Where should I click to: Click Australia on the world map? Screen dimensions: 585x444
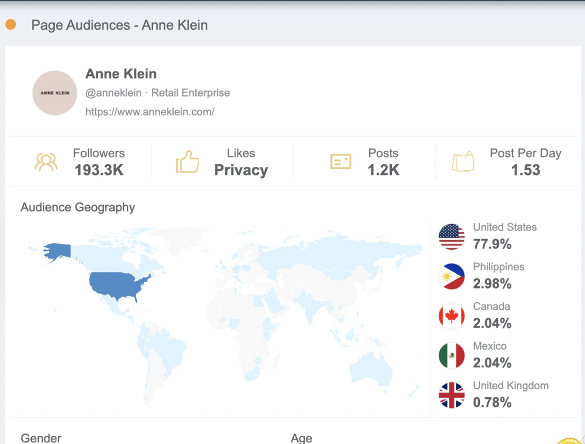point(371,369)
